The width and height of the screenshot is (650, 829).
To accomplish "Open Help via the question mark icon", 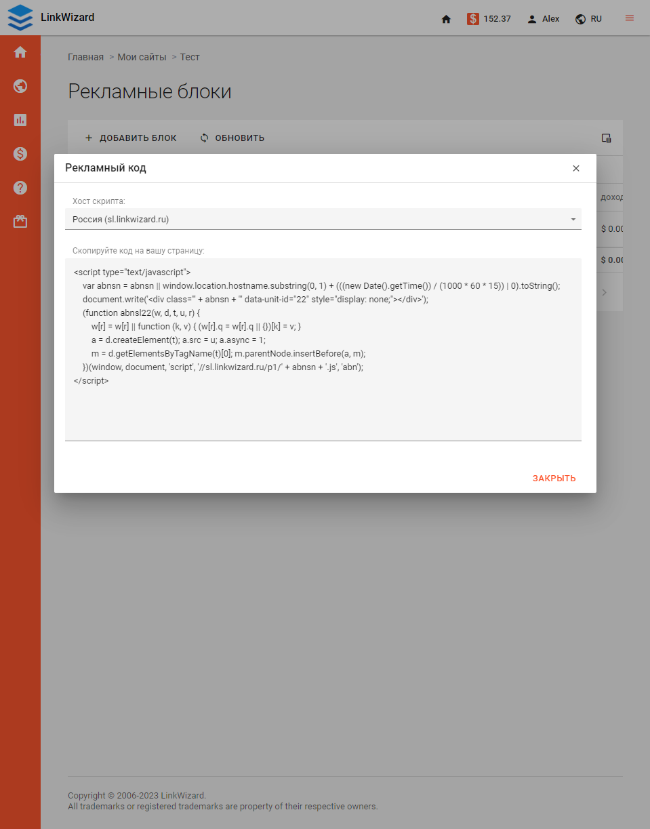I will click(20, 188).
